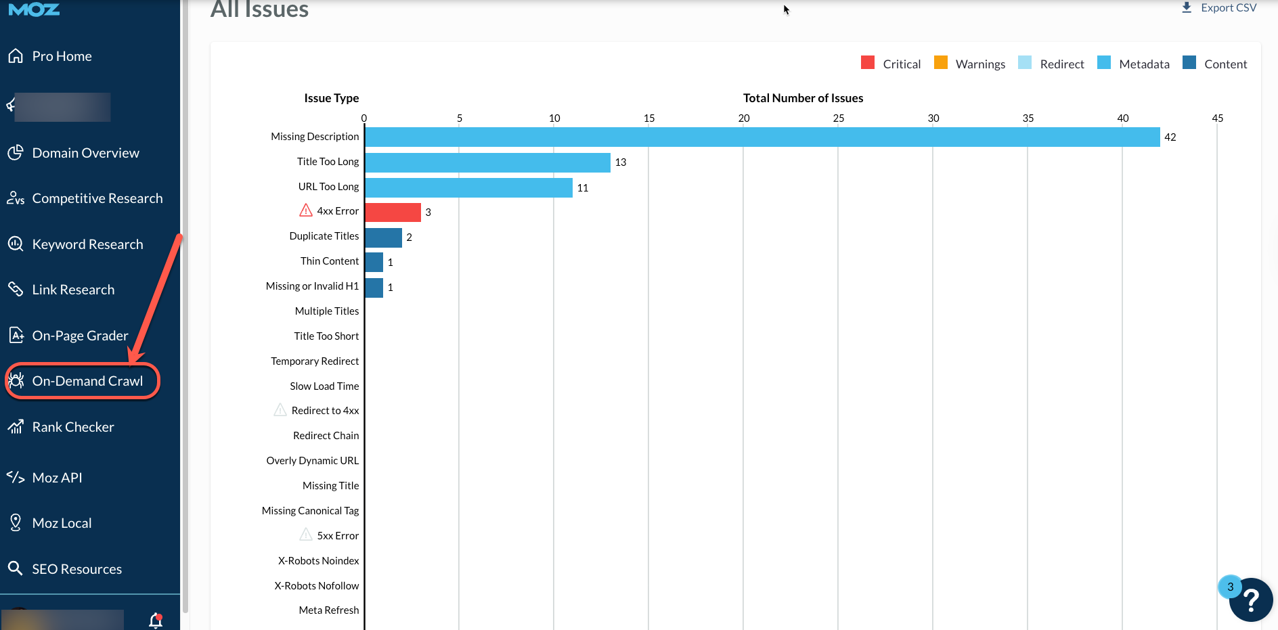
Task: Click the Missing Description bar
Action: (x=762, y=137)
